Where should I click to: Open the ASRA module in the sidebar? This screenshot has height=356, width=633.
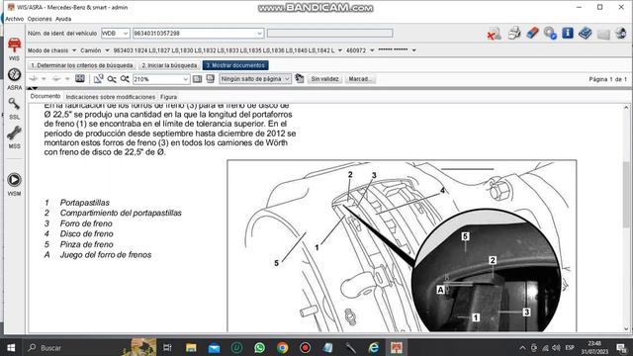[x=14, y=79]
